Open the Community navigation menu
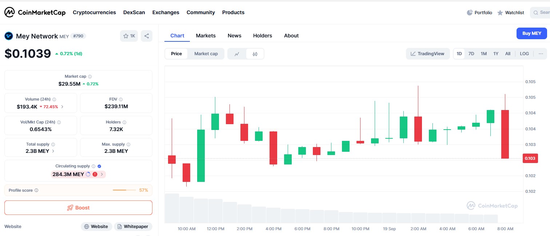The width and height of the screenshot is (550, 236). click(201, 12)
